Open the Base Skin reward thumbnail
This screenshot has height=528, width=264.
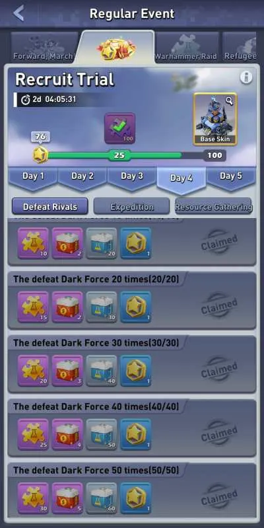coord(215,119)
